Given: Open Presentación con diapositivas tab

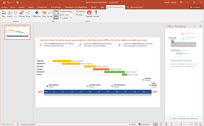Looking at the screenshot, I should 76,7.
